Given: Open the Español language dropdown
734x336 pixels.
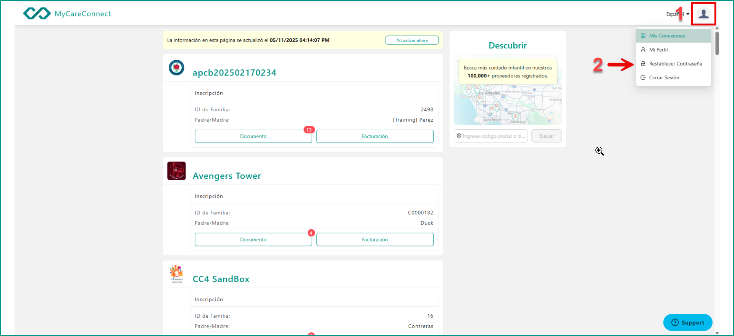Looking at the screenshot, I should click(678, 14).
